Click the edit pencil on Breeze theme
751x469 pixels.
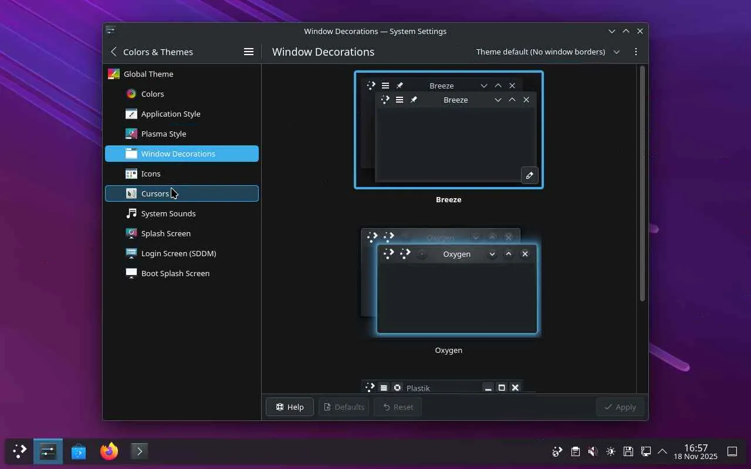tap(529, 175)
